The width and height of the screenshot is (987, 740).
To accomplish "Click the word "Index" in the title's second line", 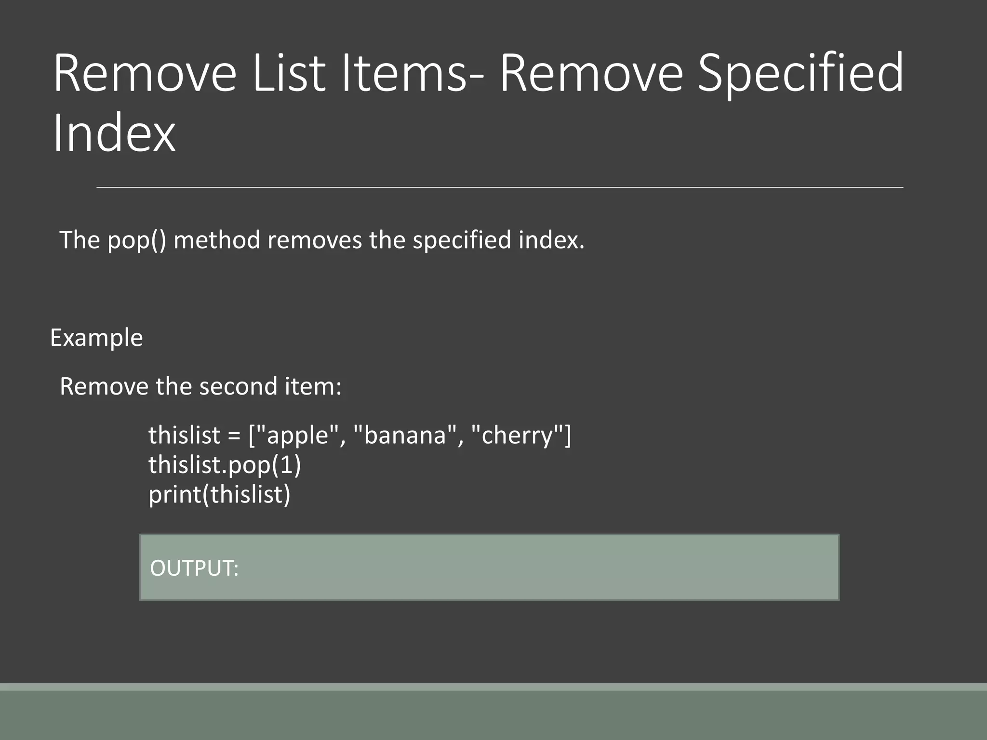I will (114, 133).
